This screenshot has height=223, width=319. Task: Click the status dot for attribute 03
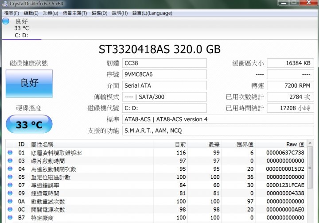tap(10, 161)
